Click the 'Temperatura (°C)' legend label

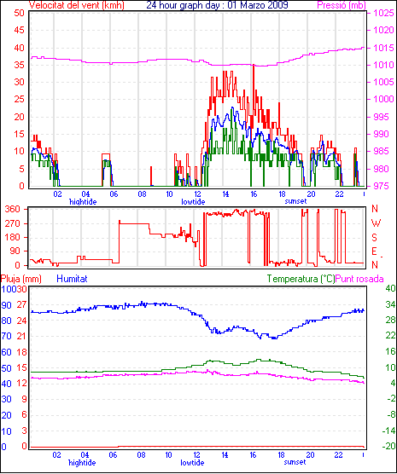pyautogui.click(x=301, y=279)
